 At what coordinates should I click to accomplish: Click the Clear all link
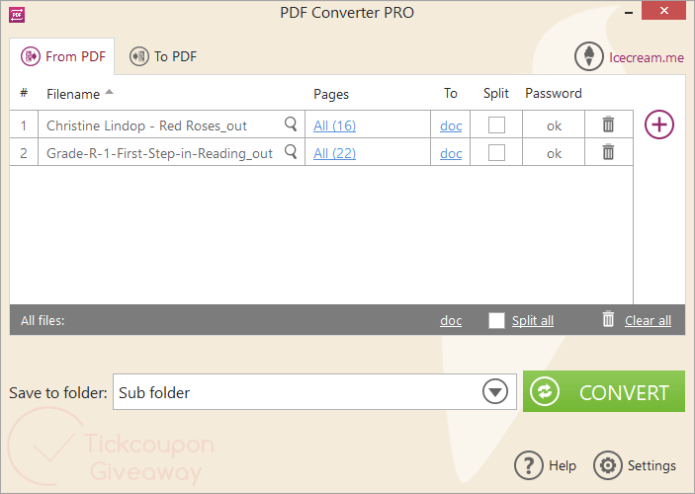click(x=648, y=321)
